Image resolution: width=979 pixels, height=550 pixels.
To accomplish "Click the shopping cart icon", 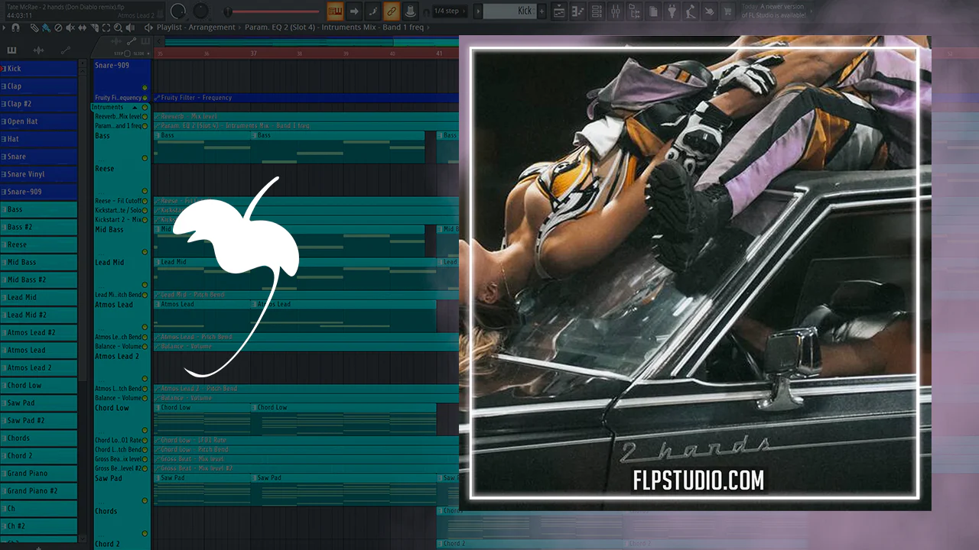I will [x=728, y=11].
